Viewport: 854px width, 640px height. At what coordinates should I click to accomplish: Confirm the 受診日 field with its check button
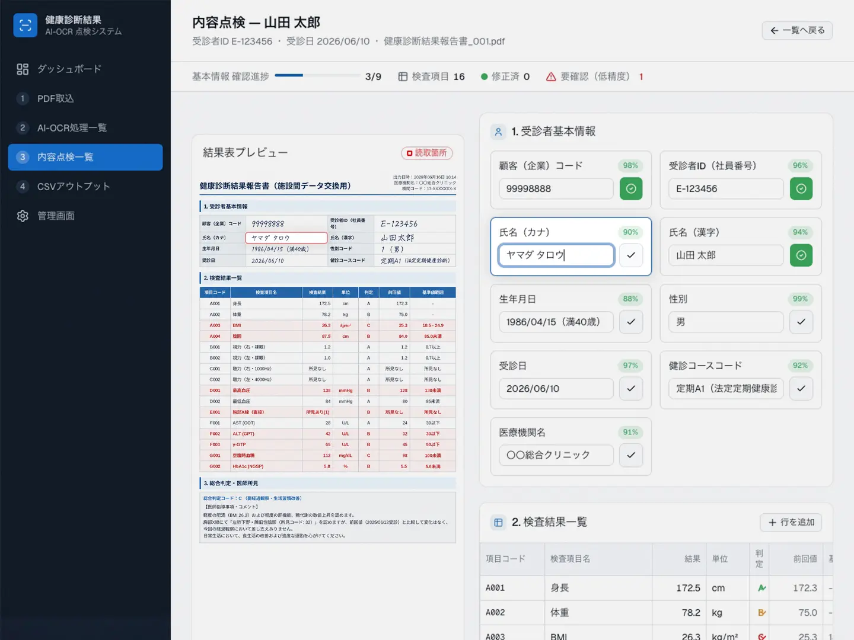tap(631, 389)
